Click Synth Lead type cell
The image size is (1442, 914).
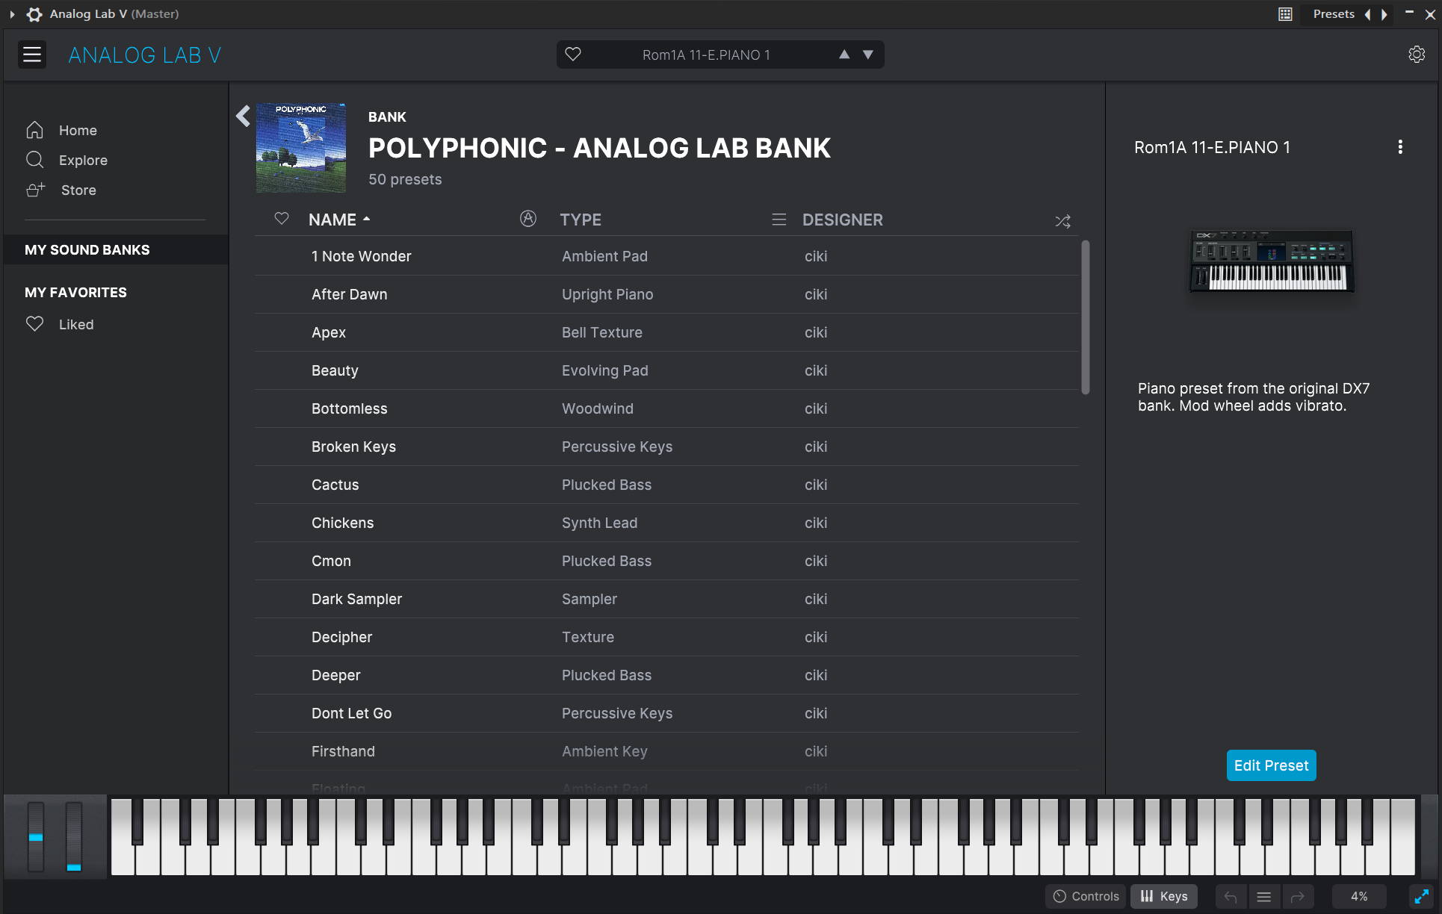600,523
